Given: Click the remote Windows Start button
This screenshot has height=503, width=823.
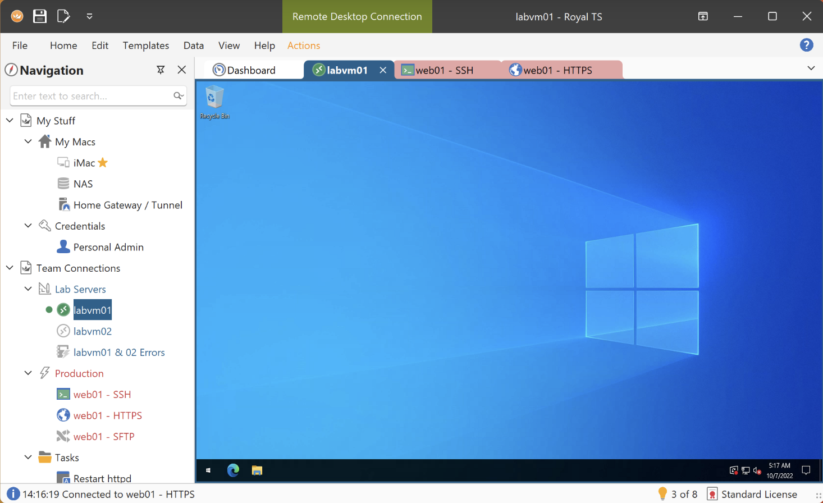Looking at the screenshot, I should click(x=208, y=470).
